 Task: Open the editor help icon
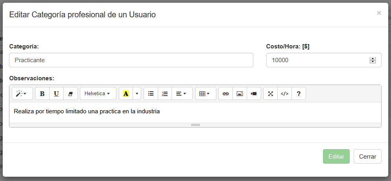click(x=299, y=94)
